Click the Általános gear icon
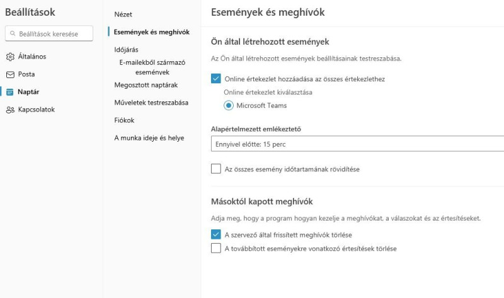Image resolution: width=504 pixels, height=298 pixels. tap(10, 57)
